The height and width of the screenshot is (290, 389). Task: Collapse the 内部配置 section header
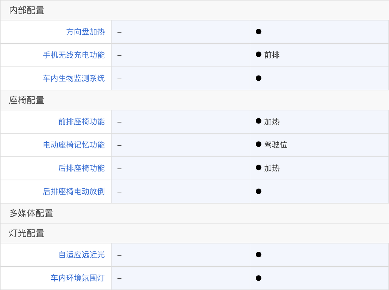[x=194, y=10]
